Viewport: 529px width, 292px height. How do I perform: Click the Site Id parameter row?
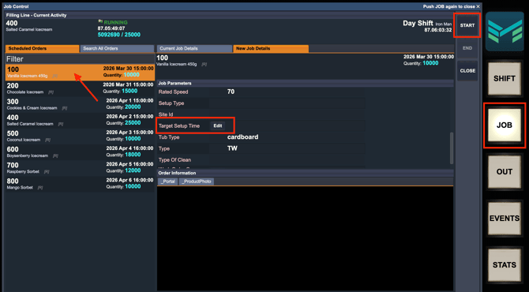click(261, 114)
